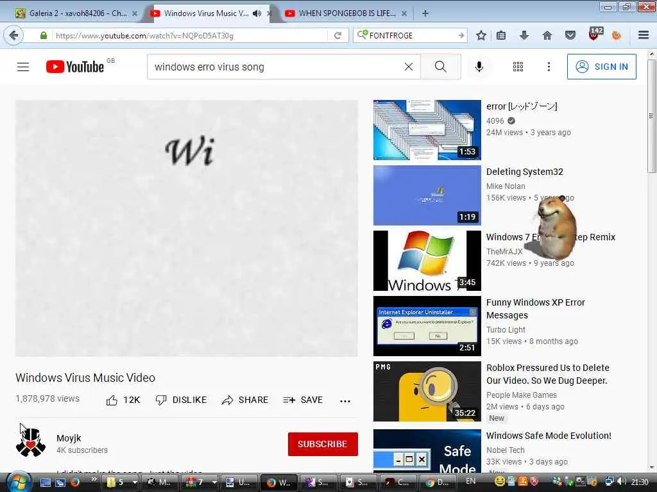This screenshot has height=492, width=657.
Task: Clear the YouTube search text with X
Action: click(x=409, y=67)
